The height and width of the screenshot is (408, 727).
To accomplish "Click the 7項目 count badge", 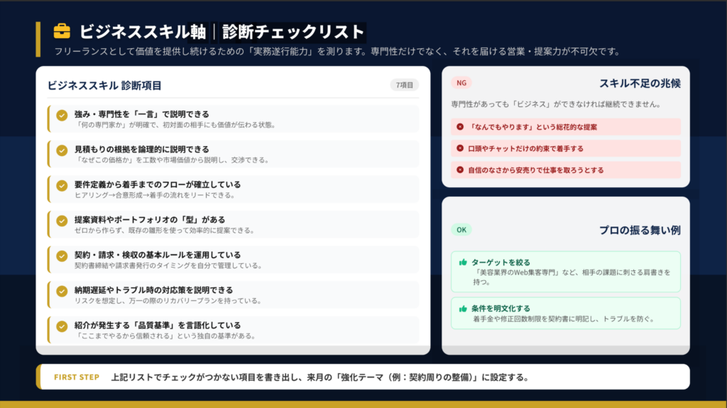I will [x=405, y=85].
